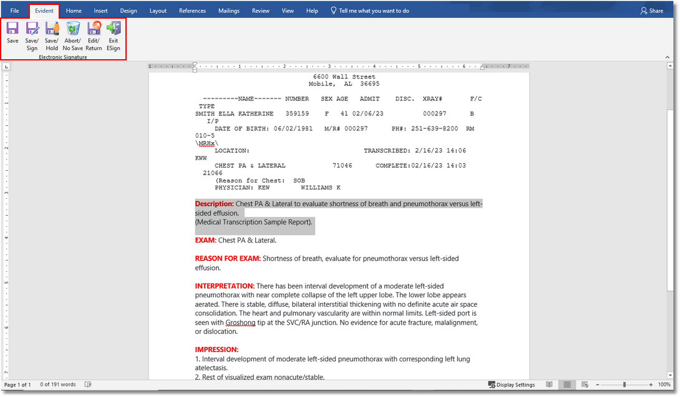Click the red EXAM: heading

coord(206,240)
